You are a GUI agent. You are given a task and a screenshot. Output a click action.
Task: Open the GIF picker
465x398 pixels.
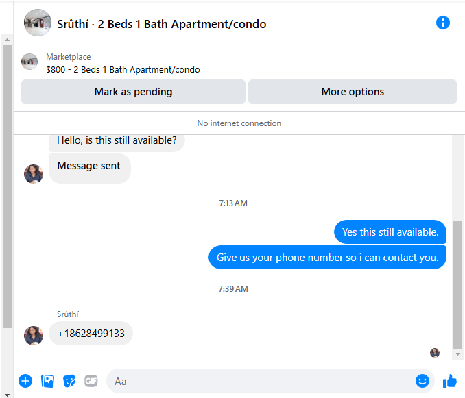tap(91, 381)
